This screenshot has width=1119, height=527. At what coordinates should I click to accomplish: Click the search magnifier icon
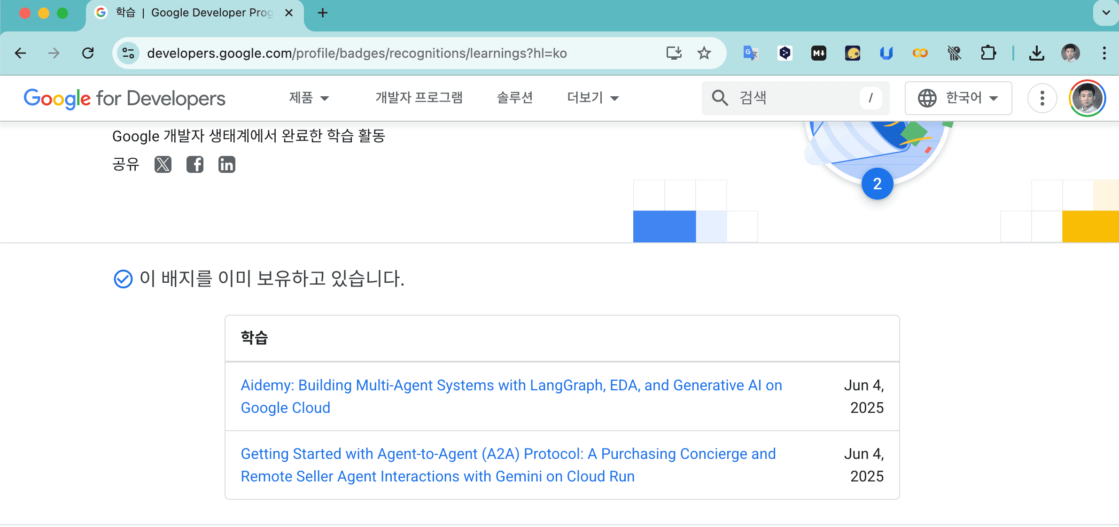720,98
